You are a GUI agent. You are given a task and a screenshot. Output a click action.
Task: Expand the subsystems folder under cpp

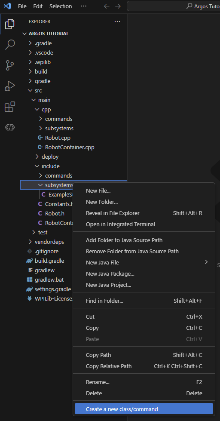coord(40,129)
